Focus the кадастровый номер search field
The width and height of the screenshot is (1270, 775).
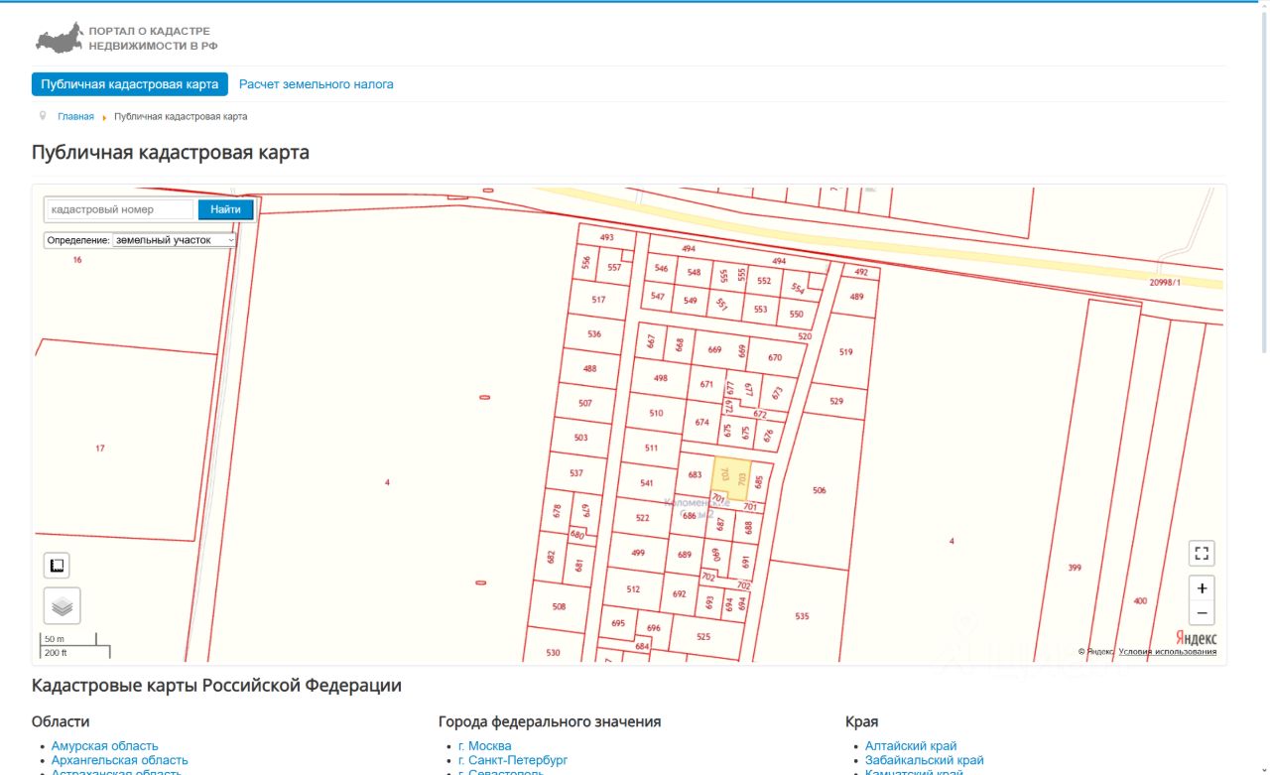coord(120,209)
